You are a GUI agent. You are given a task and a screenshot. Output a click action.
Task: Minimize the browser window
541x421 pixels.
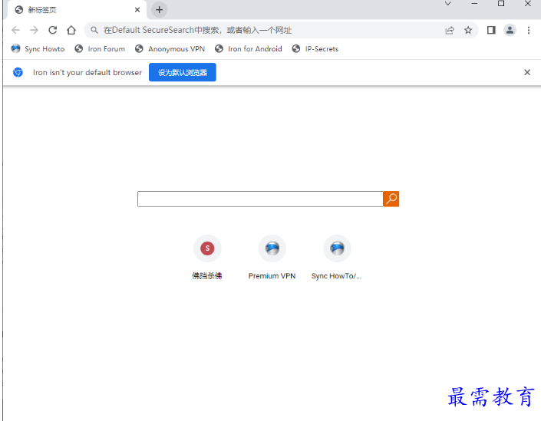[x=474, y=4]
